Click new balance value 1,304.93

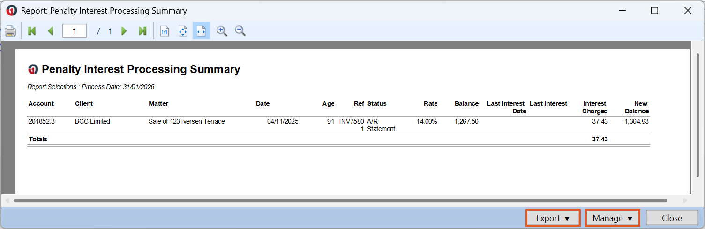637,121
